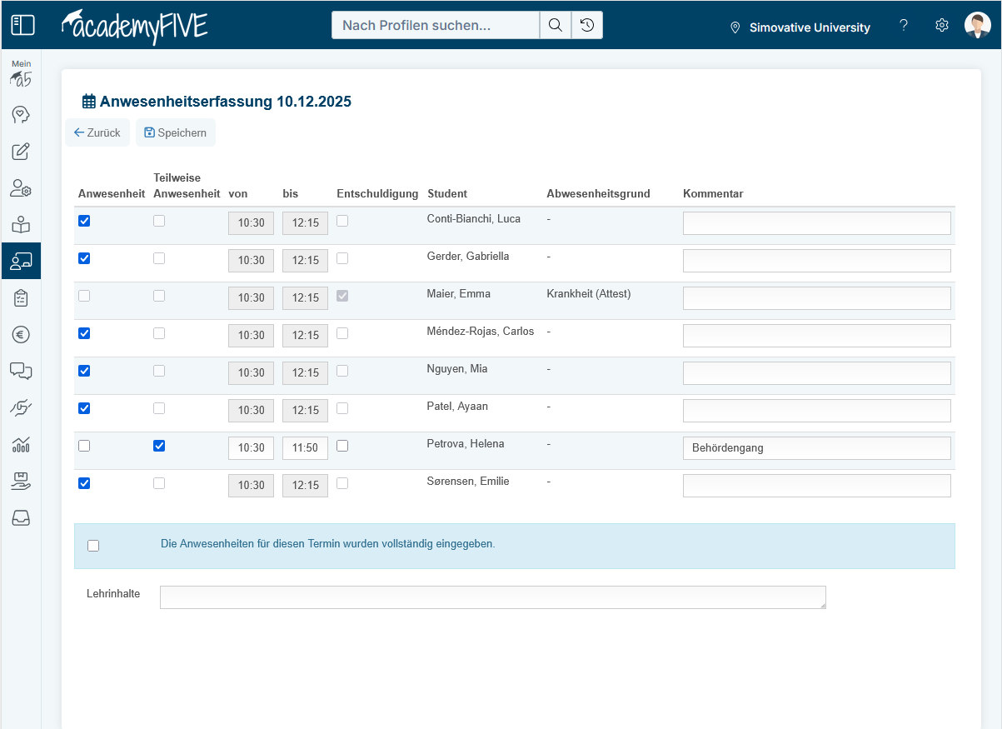Viewport: 1002px width, 729px height.
Task: Click the von time for Petrova, Helena
Action: coord(251,448)
